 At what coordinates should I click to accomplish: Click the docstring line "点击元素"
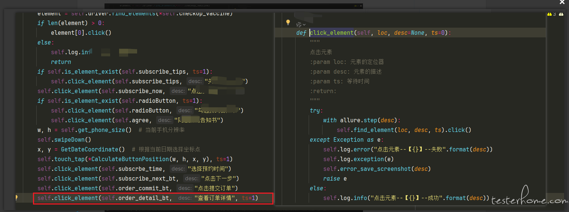[321, 52]
